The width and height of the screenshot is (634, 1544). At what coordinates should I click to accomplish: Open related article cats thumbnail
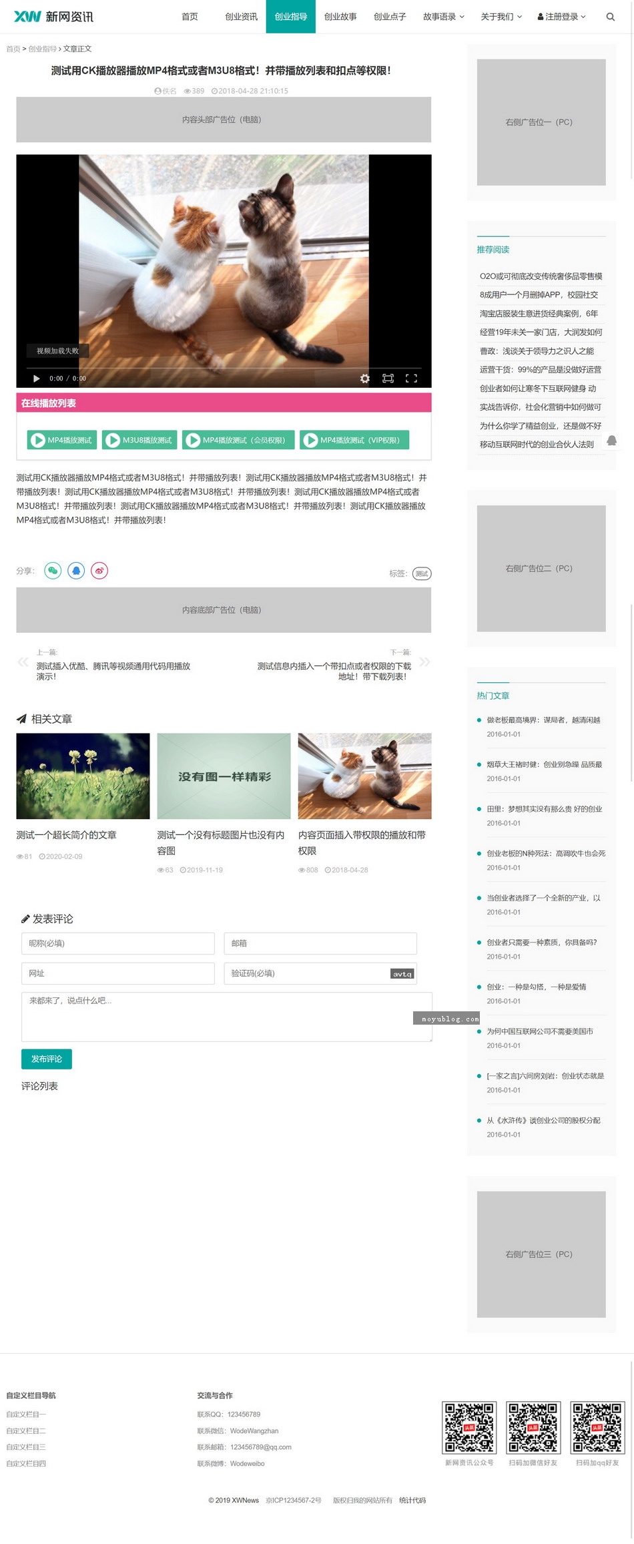point(364,776)
